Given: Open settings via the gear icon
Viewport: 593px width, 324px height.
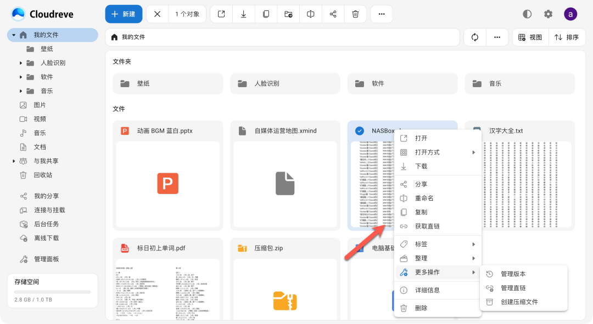Looking at the screenshot, I should point(548,14).
